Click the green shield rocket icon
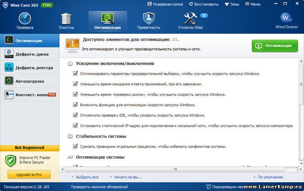 point(11,161)
